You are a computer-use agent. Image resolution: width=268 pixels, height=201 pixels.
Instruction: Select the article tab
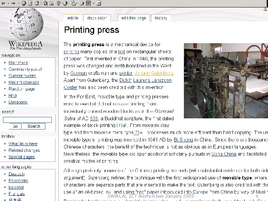(73, 18)
